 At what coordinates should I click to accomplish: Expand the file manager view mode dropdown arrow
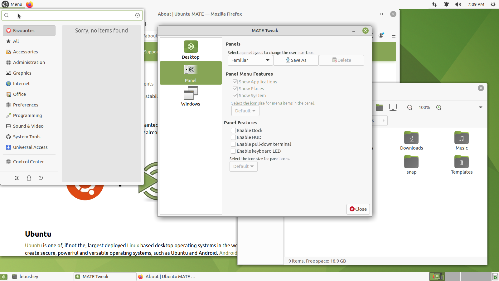click(481, 107)
